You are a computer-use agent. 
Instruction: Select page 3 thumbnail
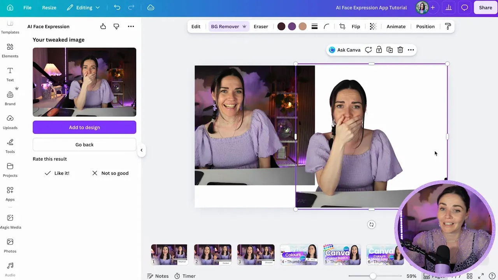point(256,255)
